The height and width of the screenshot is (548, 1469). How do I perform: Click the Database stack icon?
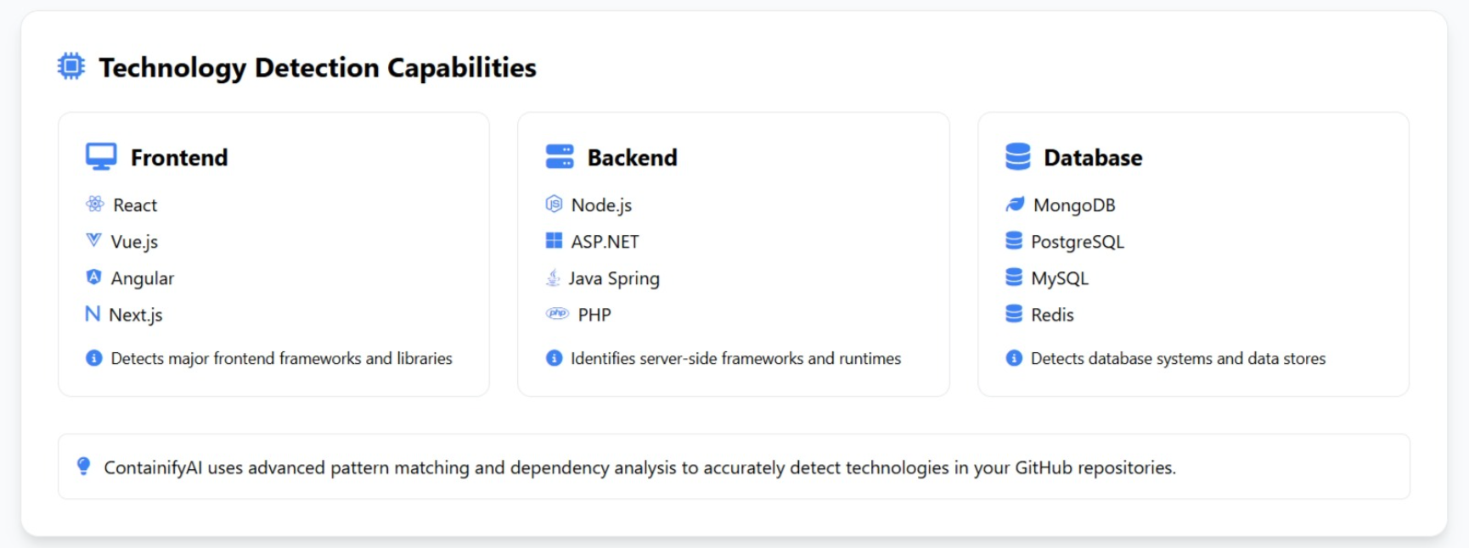(1017, 157)
